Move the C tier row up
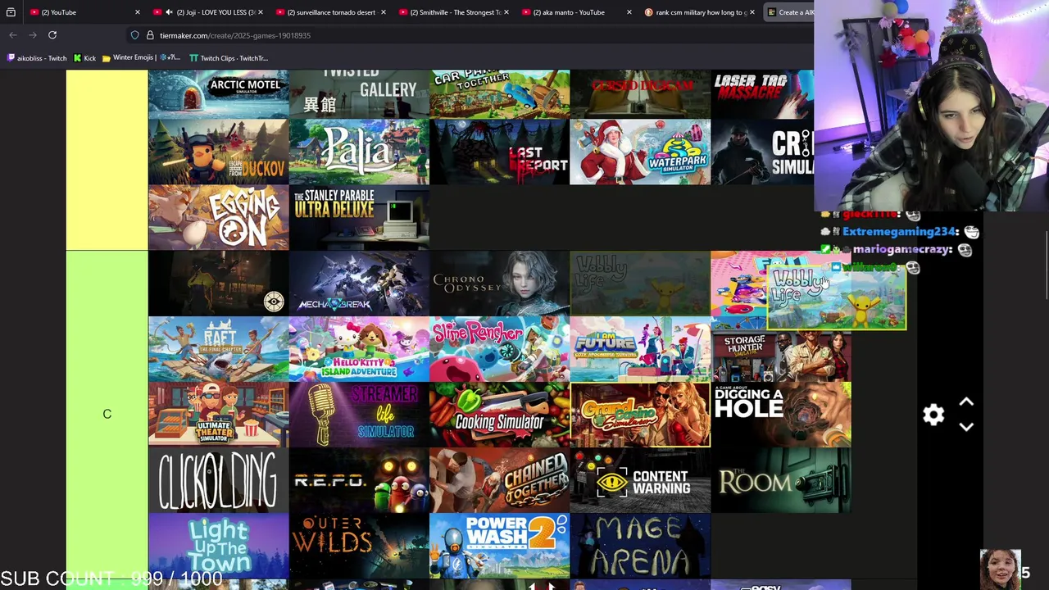 (x=966, y=402)
